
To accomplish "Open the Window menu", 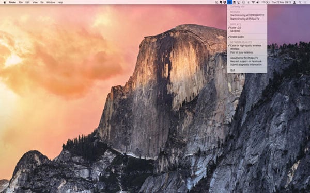I will click(x=51, y=2).
